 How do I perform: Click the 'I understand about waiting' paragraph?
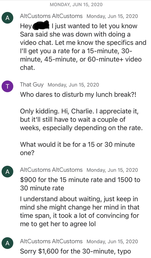pos(80,212)
